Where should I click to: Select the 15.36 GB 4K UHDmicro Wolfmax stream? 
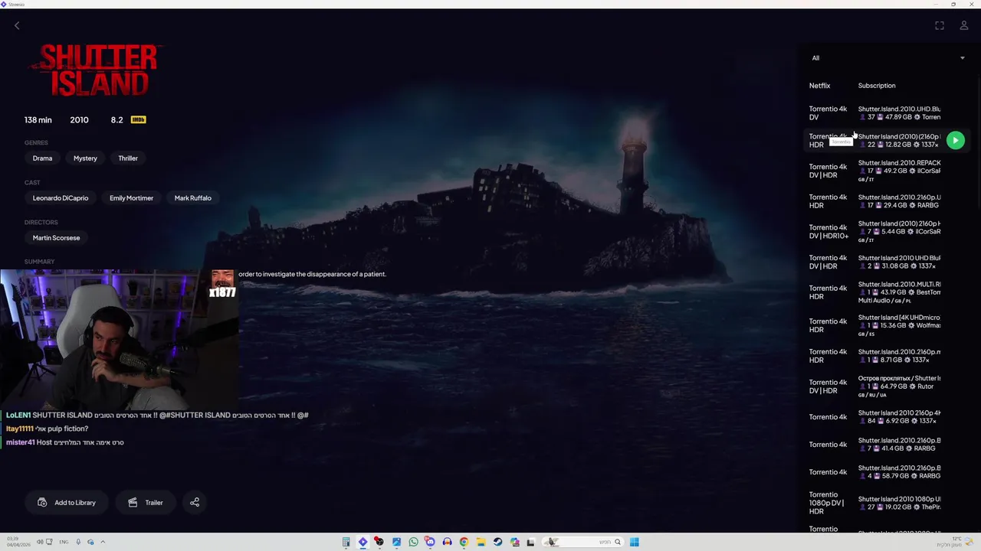point(887,325)
